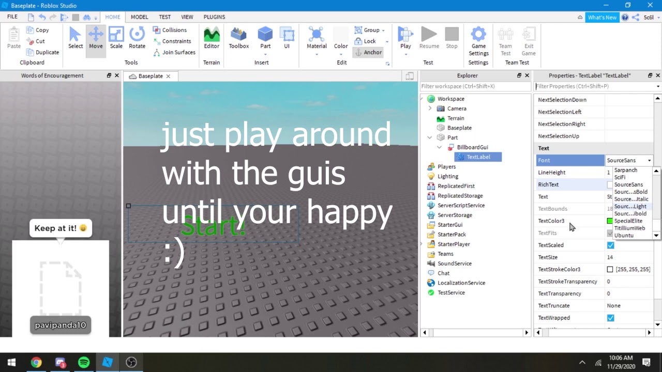Image resolution: width=662 pixels, height=372 pixels.
Task: Select Lighting in Explorer
Action: point(447,176)
